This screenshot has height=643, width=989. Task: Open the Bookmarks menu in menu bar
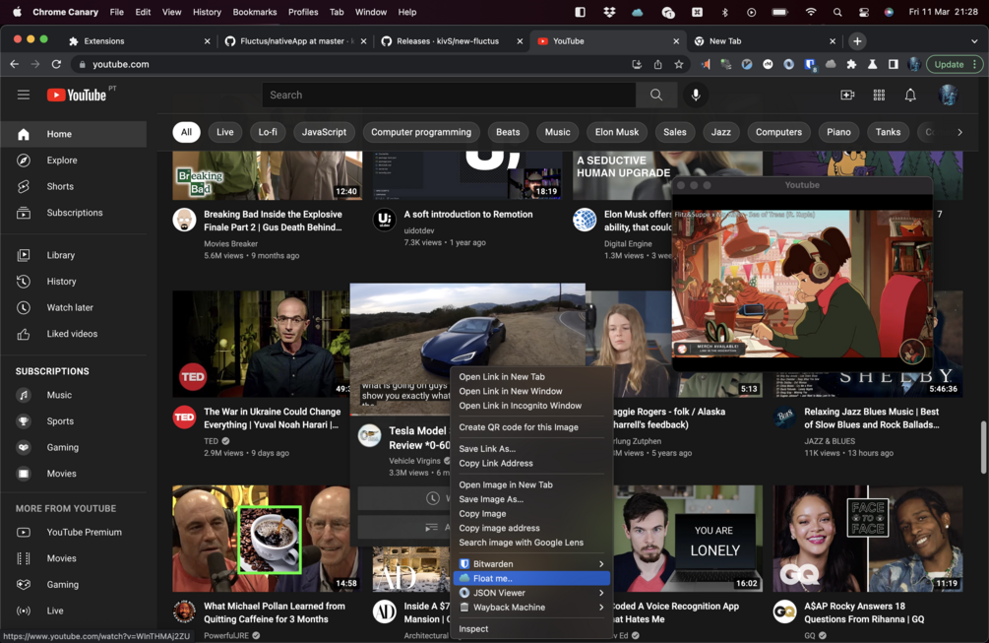pyautogui.click(x=255, y=12)
